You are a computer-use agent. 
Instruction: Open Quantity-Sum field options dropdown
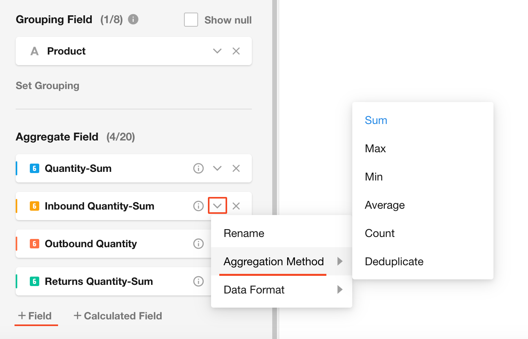[217, 168]
